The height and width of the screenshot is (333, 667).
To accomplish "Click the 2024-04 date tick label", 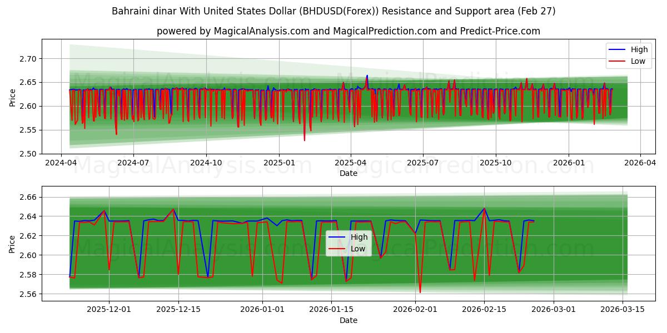I will click(x=61, y=164).
